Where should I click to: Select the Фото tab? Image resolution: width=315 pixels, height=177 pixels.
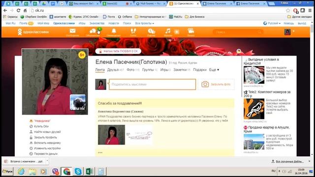[x=133, y=70]
